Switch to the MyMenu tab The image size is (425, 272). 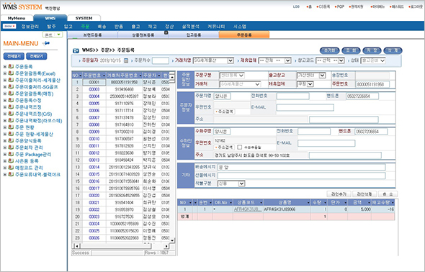point(17,18)
